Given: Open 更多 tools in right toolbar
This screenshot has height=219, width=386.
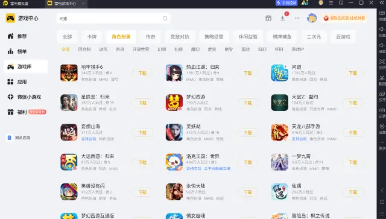Looking at the screenshot, I should click(x=382, y=145).
